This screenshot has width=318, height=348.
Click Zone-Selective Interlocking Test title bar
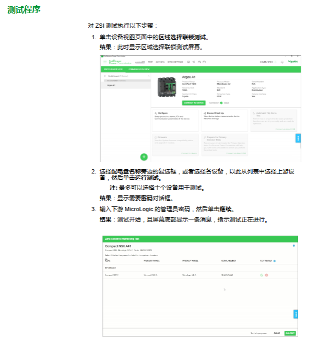200,239
